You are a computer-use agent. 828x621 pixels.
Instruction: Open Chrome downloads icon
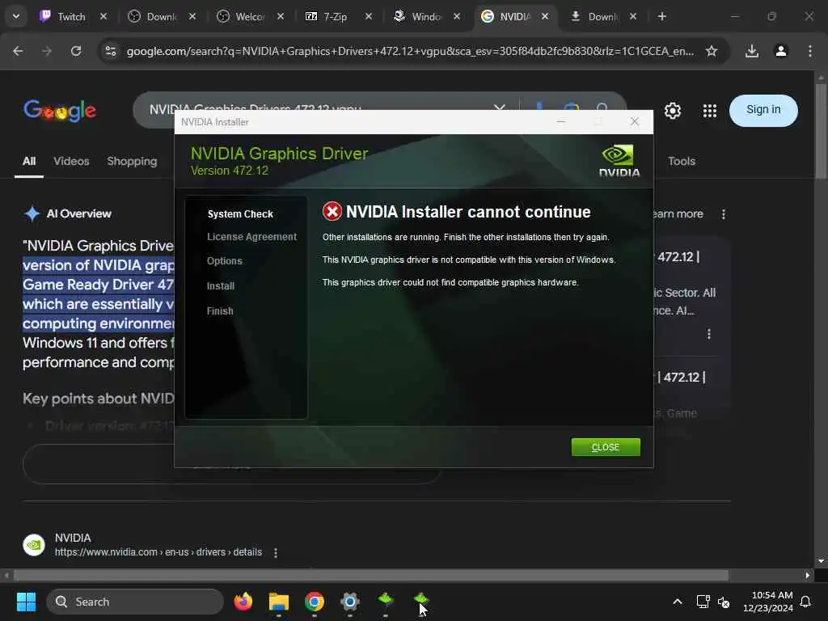pos(752,51)
